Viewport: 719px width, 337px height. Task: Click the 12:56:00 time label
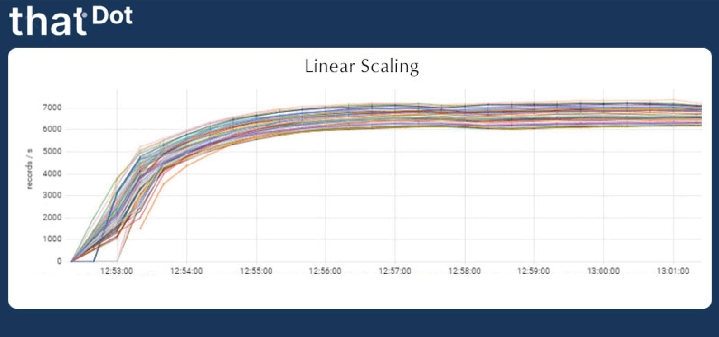pos(325,271)
